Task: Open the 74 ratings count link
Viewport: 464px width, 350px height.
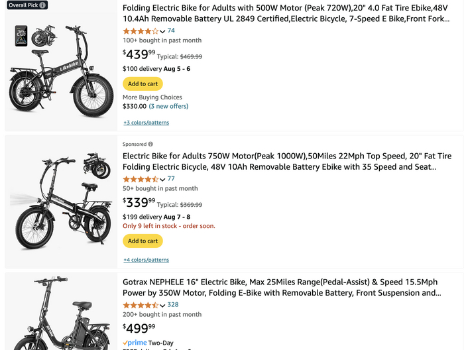Action: click(171, 30)
